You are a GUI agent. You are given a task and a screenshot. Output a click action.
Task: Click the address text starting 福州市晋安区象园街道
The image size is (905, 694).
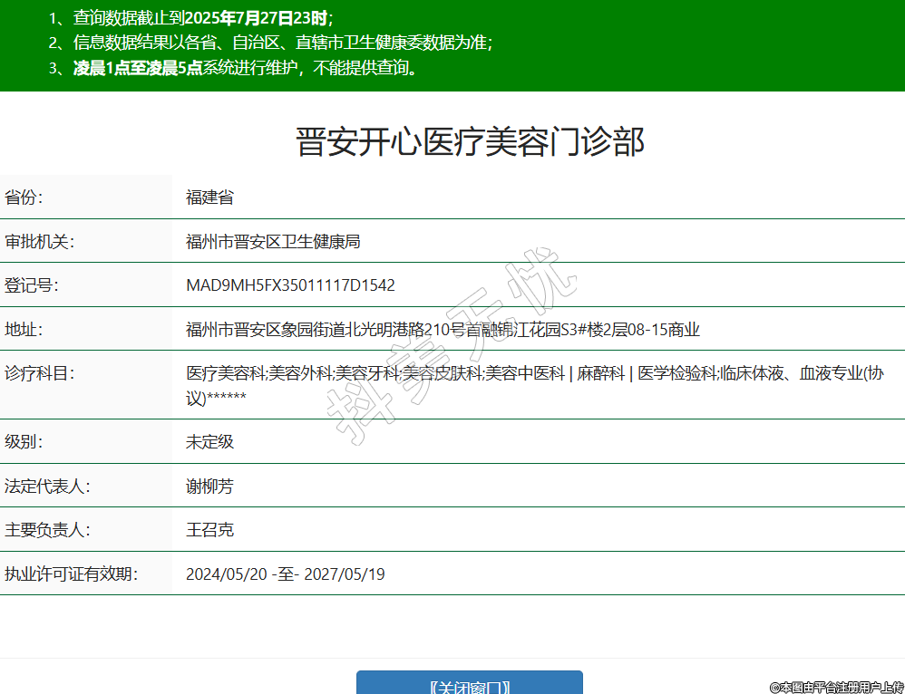pos(443,330)
